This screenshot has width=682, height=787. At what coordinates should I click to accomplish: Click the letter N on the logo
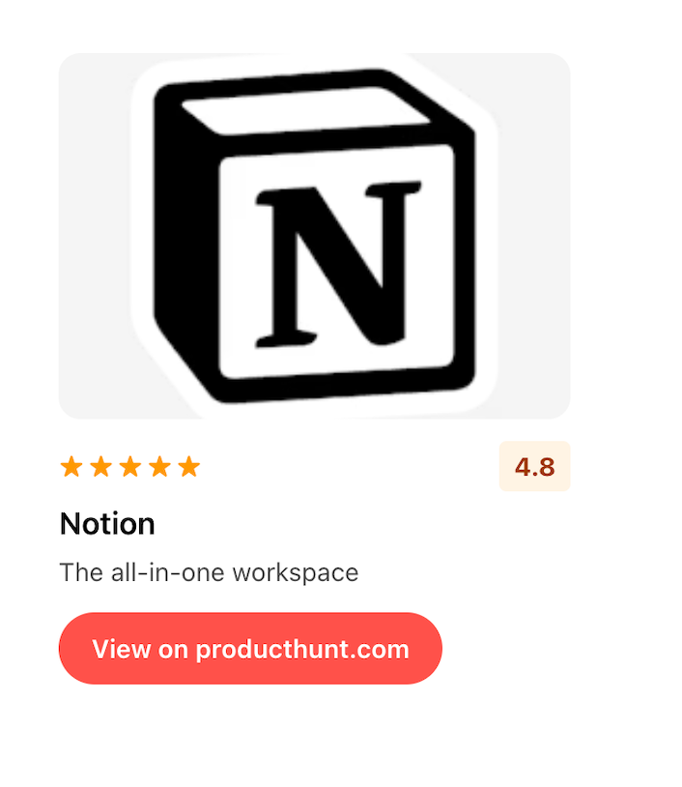338,265
